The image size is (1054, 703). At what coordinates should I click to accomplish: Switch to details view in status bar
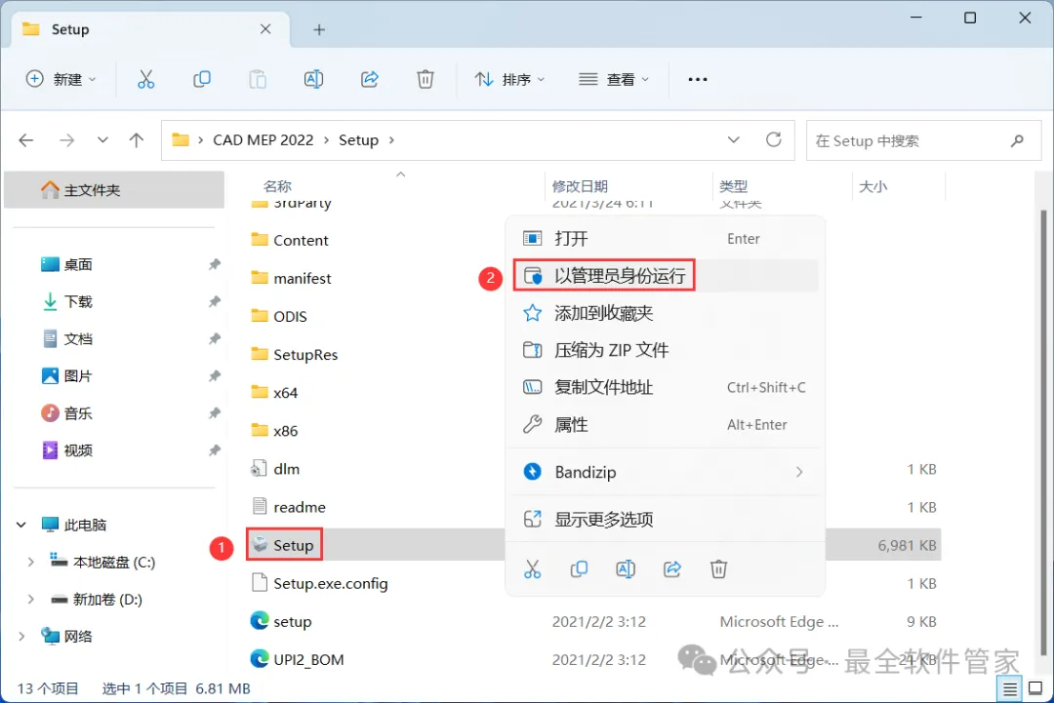pyautogui.click(x=1010, y=689)
